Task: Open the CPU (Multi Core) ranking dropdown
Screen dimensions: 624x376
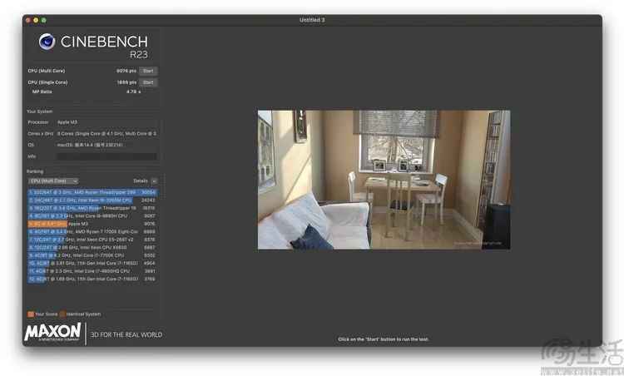Action: [x=53, y=181]
